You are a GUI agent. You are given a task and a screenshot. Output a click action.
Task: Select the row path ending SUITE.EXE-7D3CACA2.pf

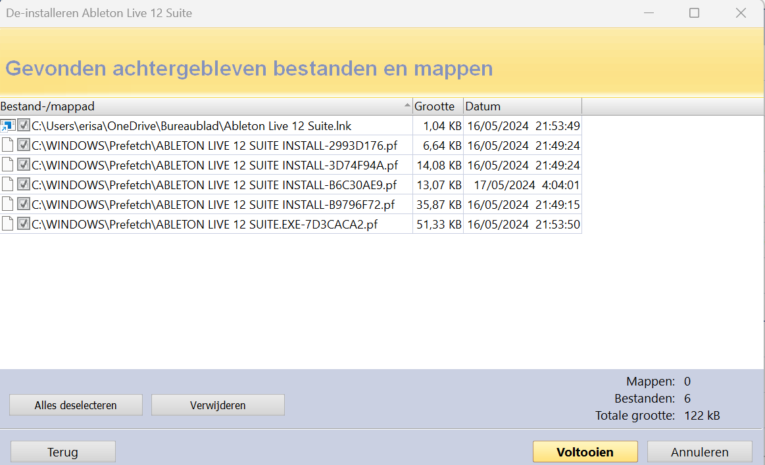tap(205, 224)
